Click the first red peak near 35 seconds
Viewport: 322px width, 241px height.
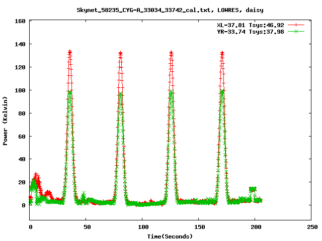click(x=70, y=52)
